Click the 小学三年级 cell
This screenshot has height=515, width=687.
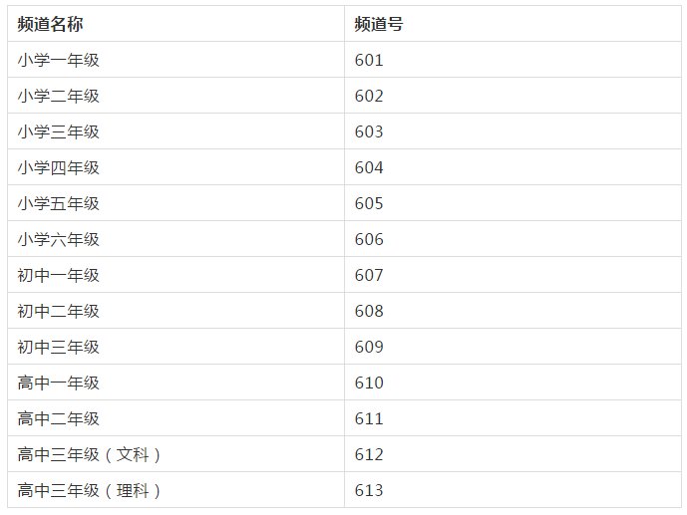[x=59, y=131]
